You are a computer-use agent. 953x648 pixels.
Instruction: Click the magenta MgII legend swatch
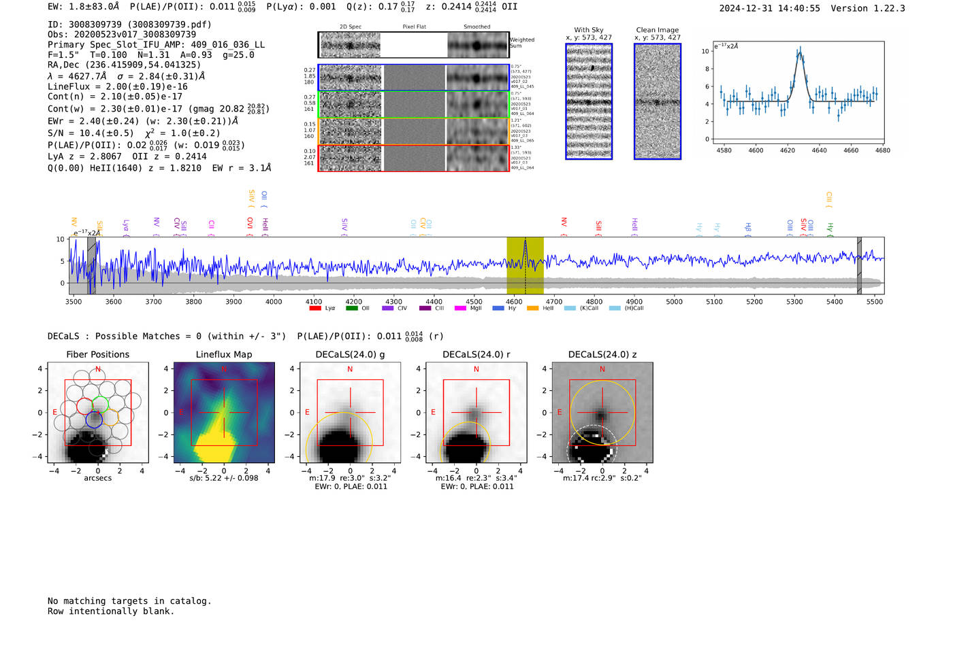pyautogui.click(x=460, y=308)
